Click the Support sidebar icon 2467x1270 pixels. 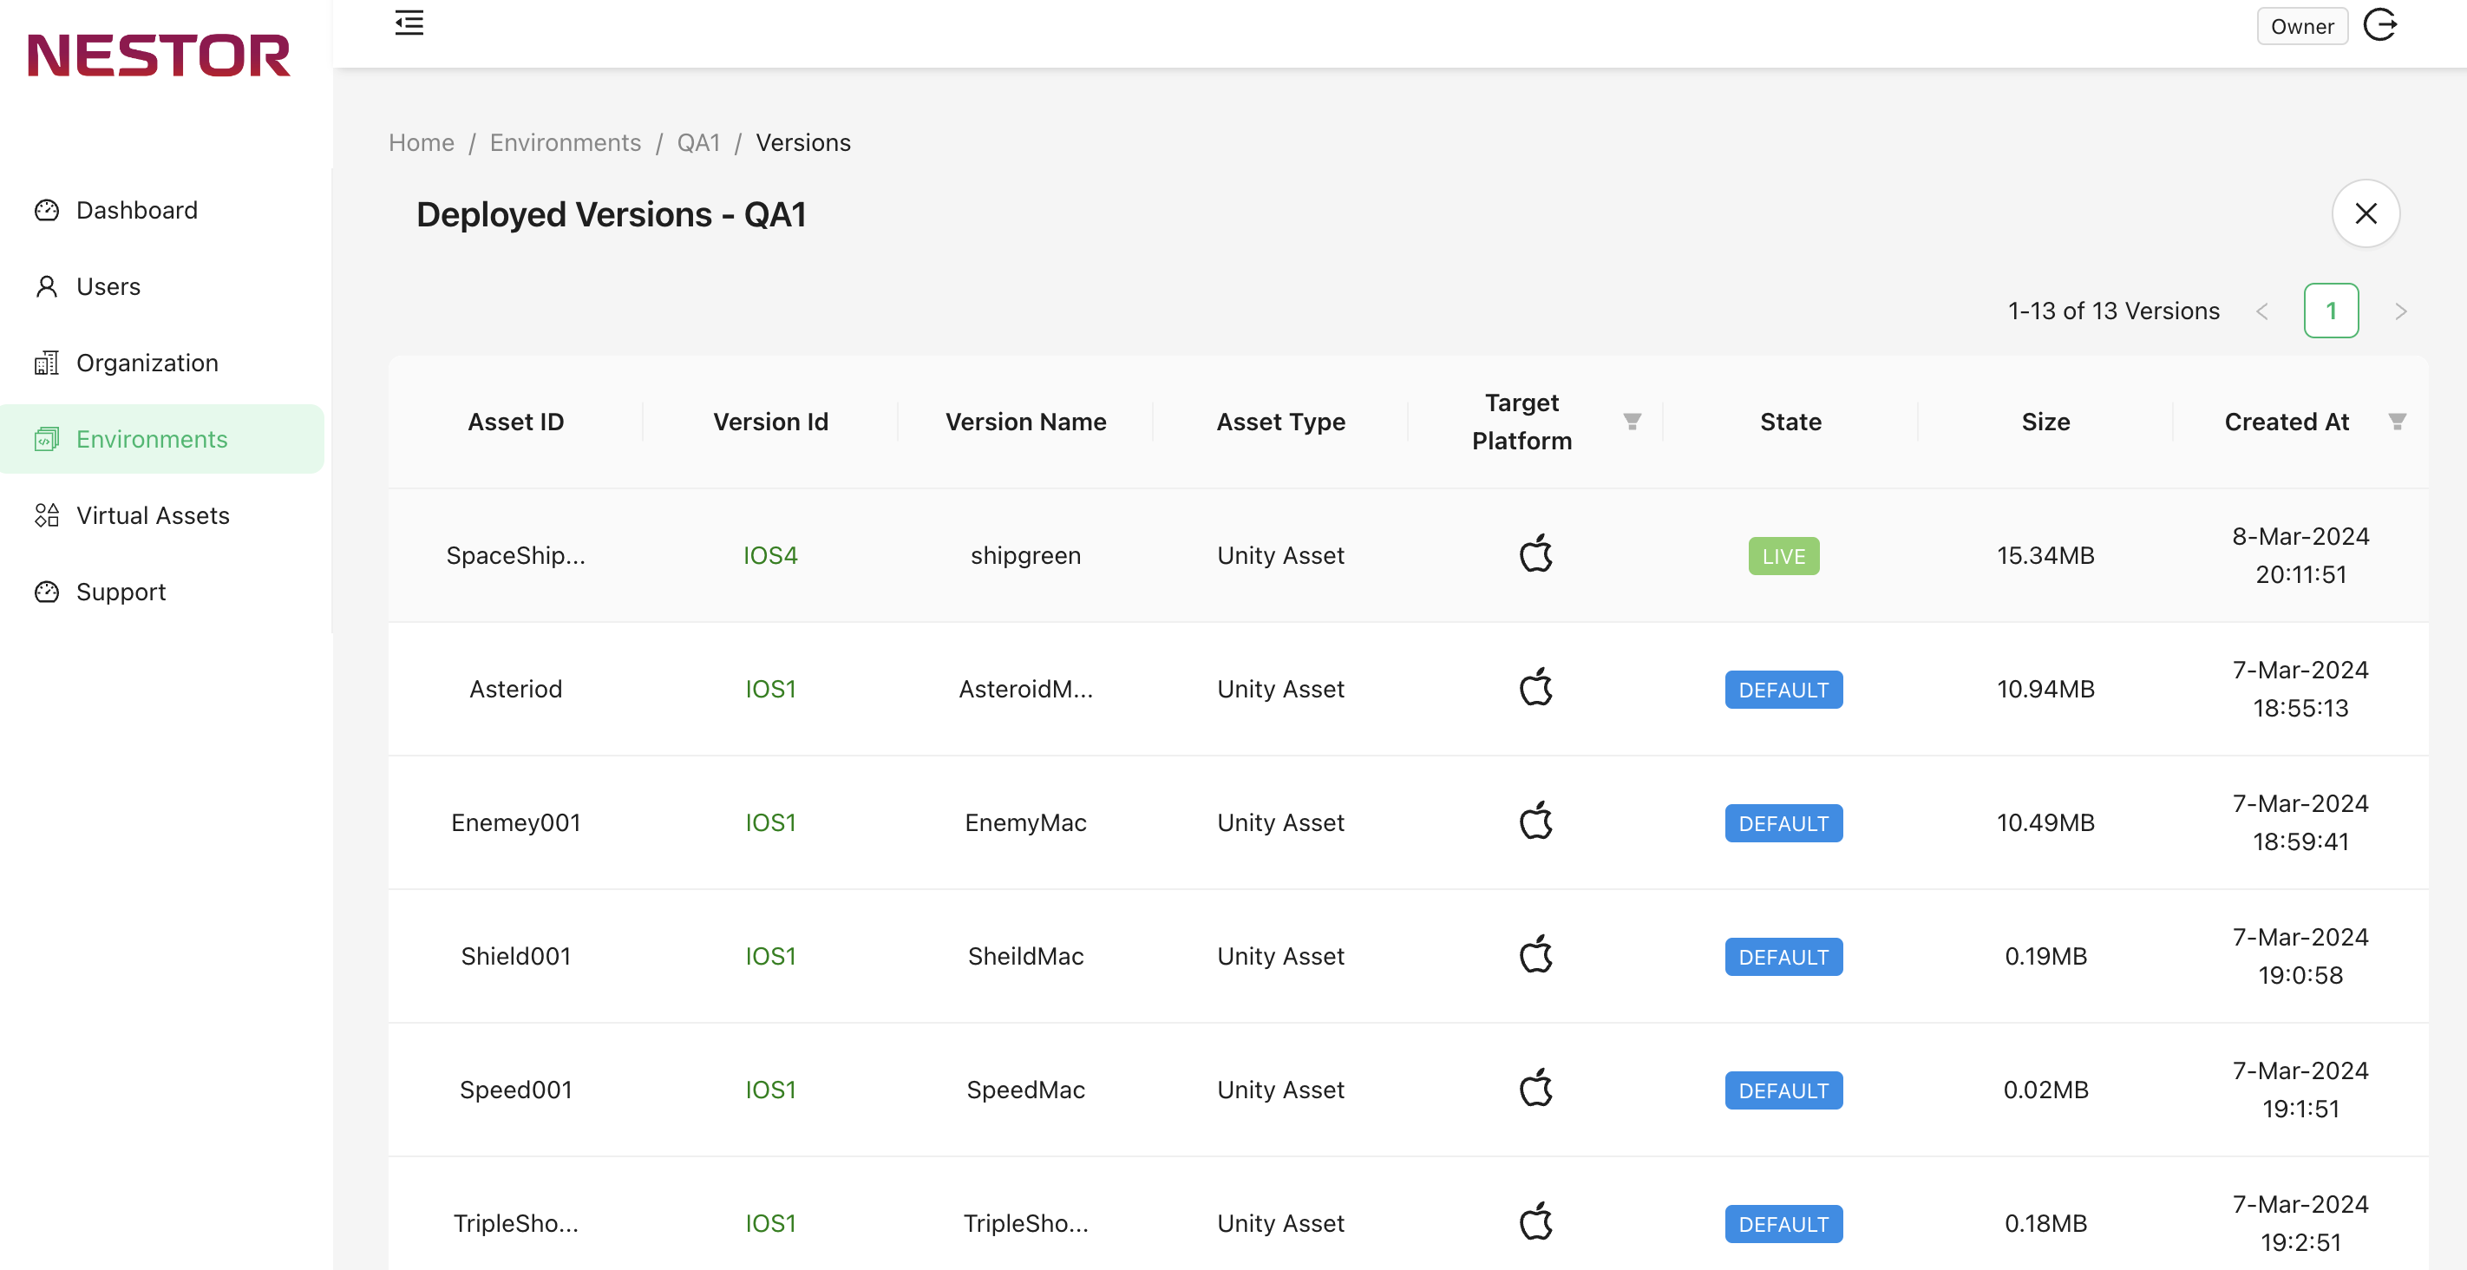pyautogui.click(x=46, y=592)
